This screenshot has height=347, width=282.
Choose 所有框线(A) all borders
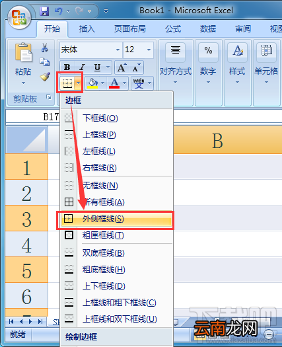[116, 202]
